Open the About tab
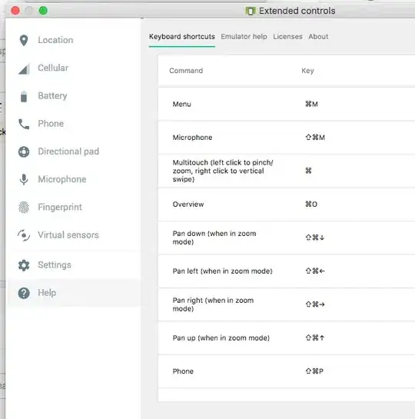The width and height of the screenshot is (415, 419). pos(318,37)
